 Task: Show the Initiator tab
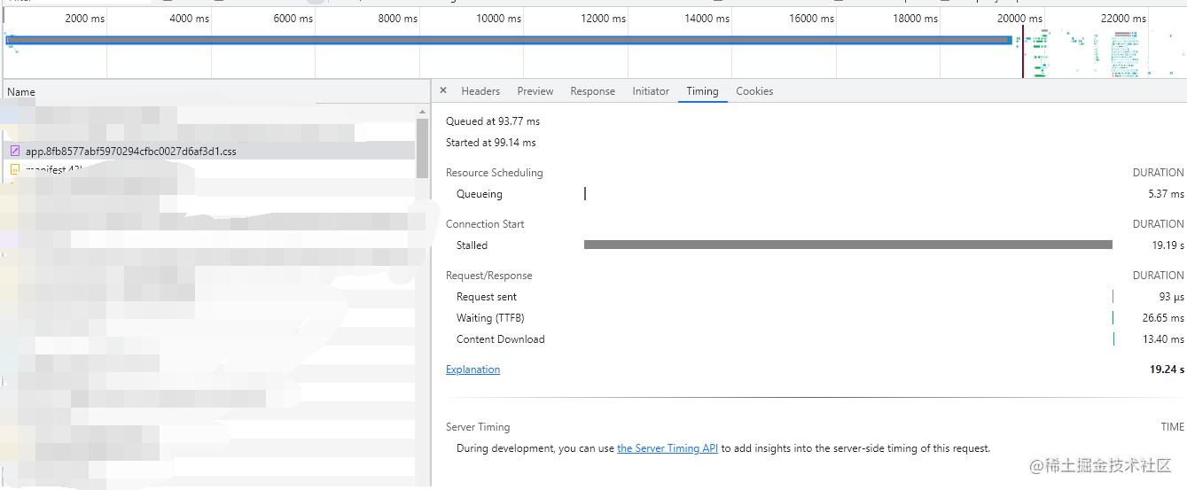pos(651,91)
